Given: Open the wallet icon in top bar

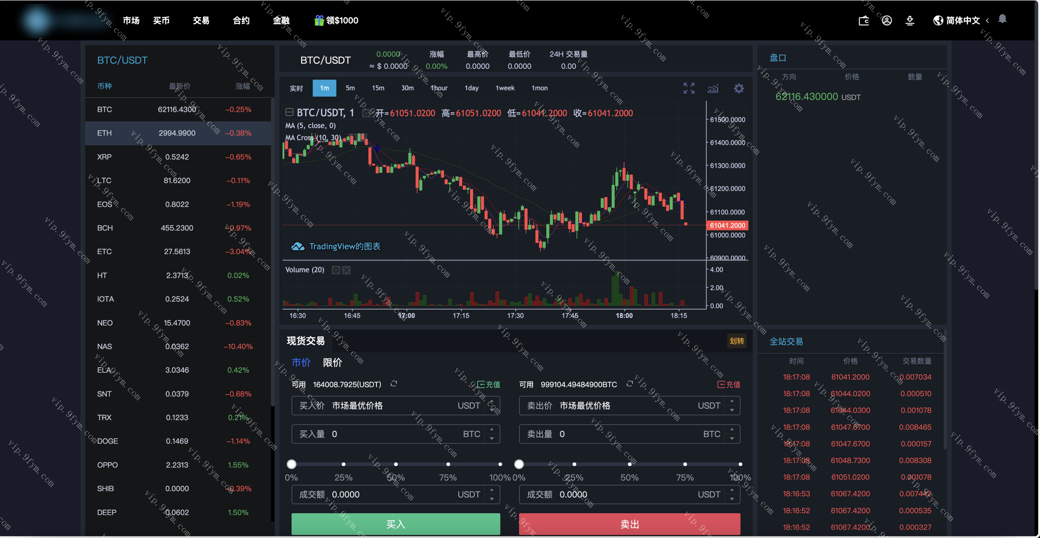Looking at the screenshot, I should [864, 20].
